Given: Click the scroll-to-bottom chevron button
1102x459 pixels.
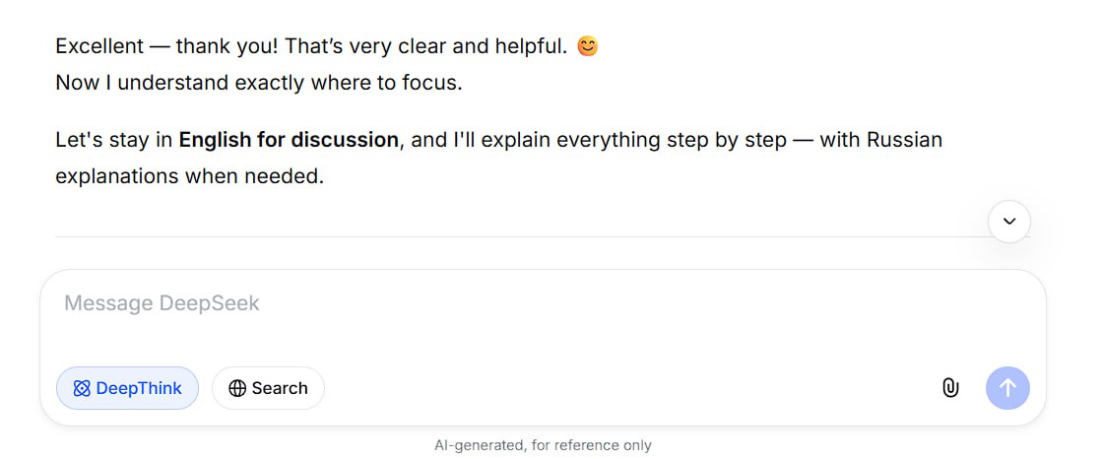Looking at the screenshot, I should point(1008,222).
